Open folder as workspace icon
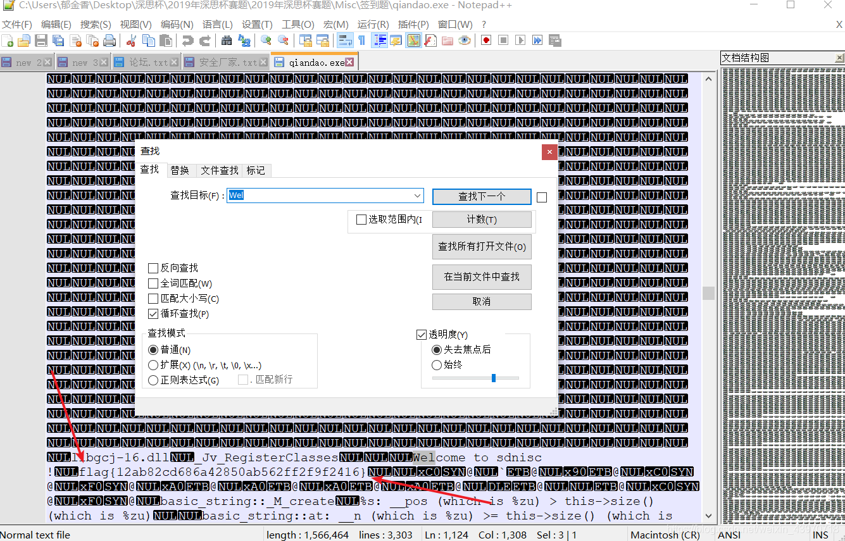This screenshot has height=541, width=845. coord(448,40)
